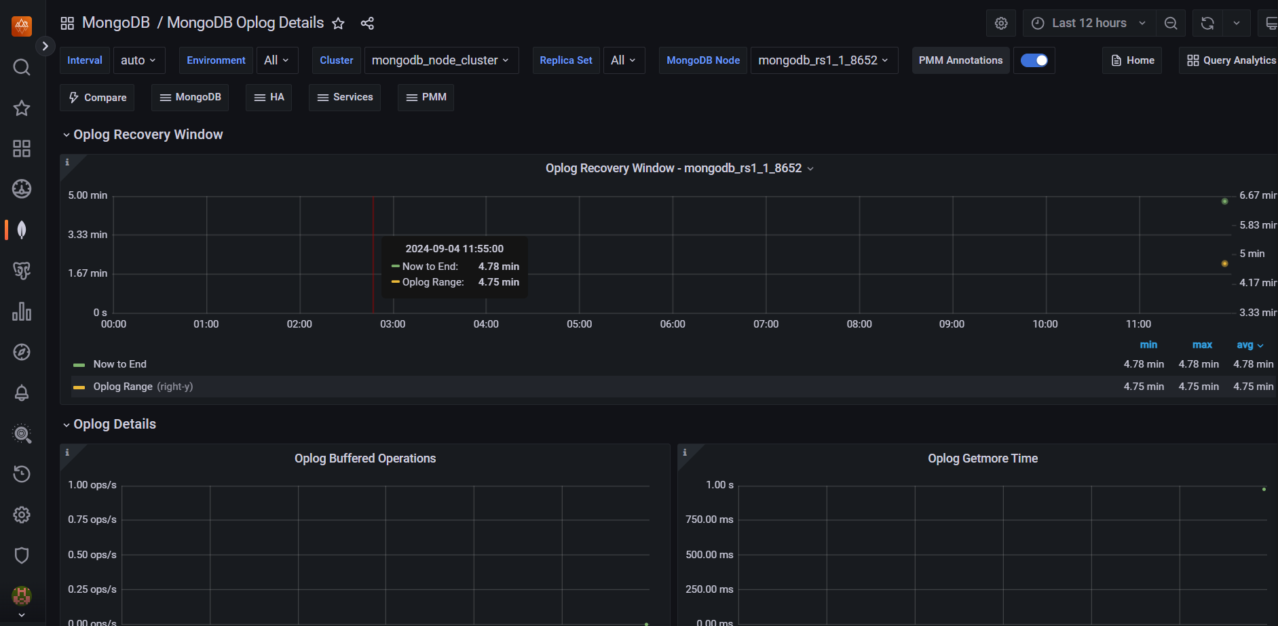Sort legend by avg column
The height and width of the screenshot is (626, 1278).
tap(1249, 345)
